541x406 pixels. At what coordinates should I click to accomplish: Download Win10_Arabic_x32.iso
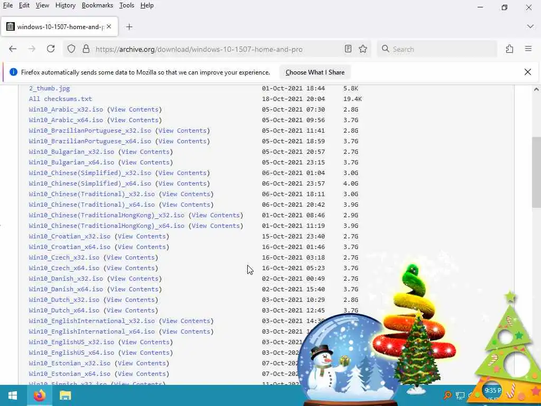[66, 109]
